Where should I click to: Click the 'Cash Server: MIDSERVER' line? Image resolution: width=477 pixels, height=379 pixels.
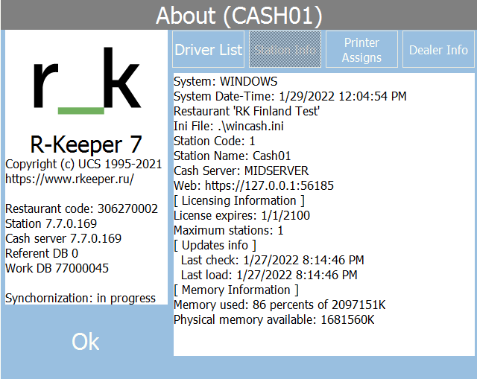tap(241, 171)
